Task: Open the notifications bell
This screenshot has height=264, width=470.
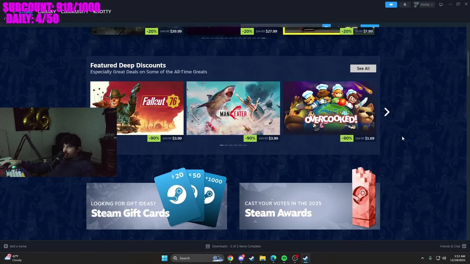Action: (405, 4)
